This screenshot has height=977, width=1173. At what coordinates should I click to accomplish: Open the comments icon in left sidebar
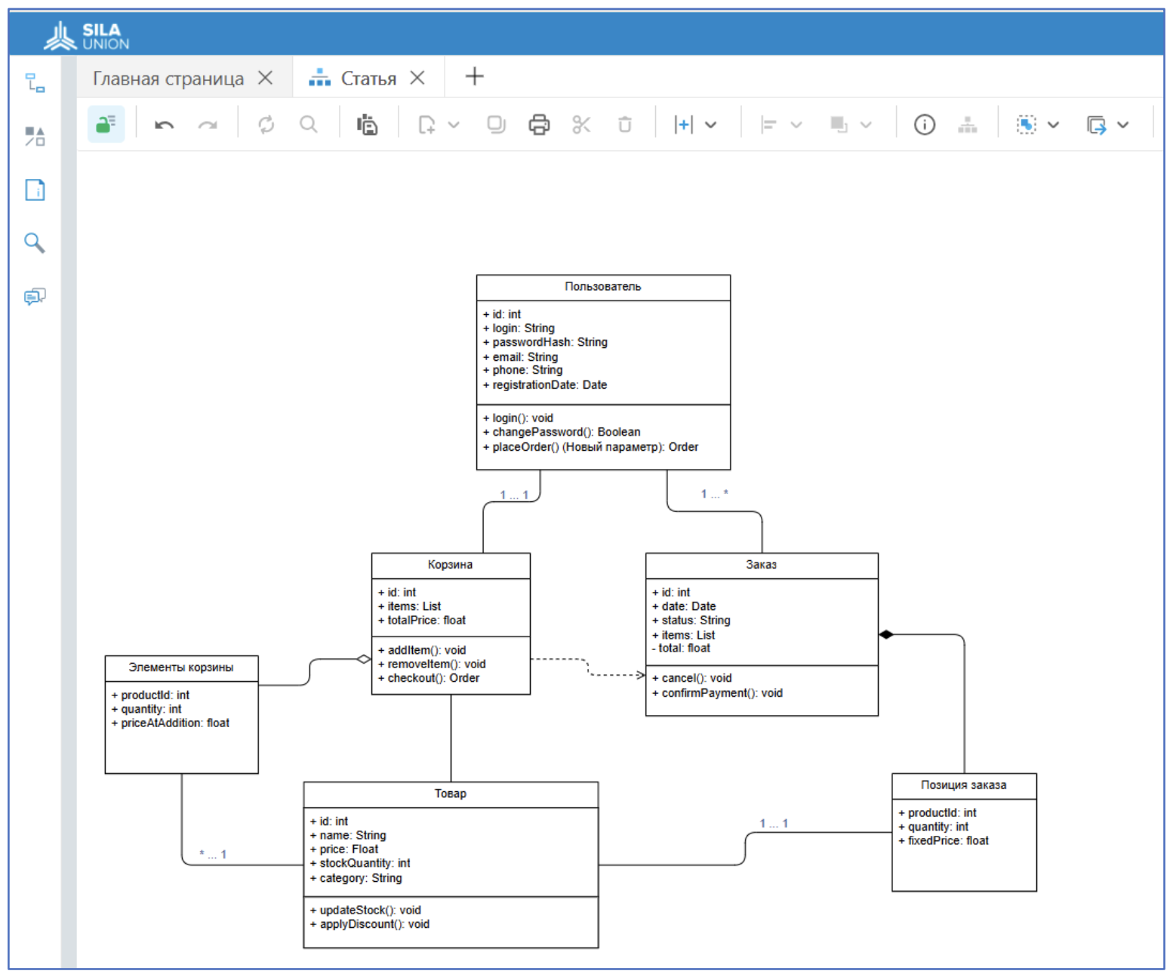35,296
